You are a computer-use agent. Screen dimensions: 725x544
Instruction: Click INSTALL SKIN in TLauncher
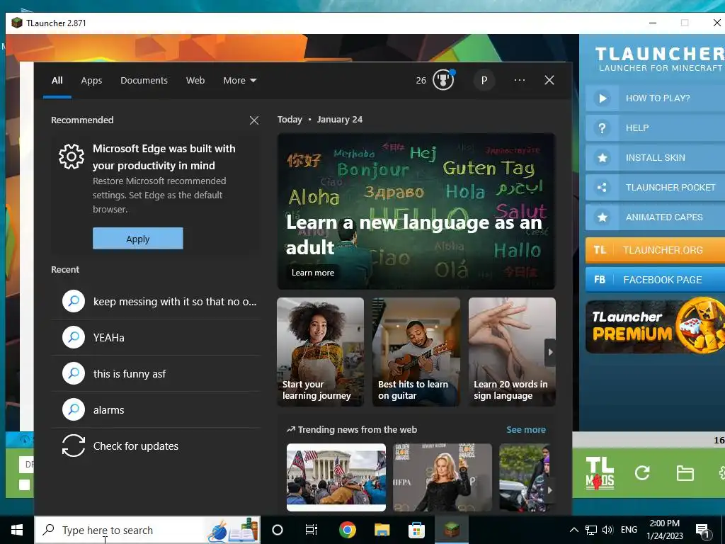tap(655, 158)
